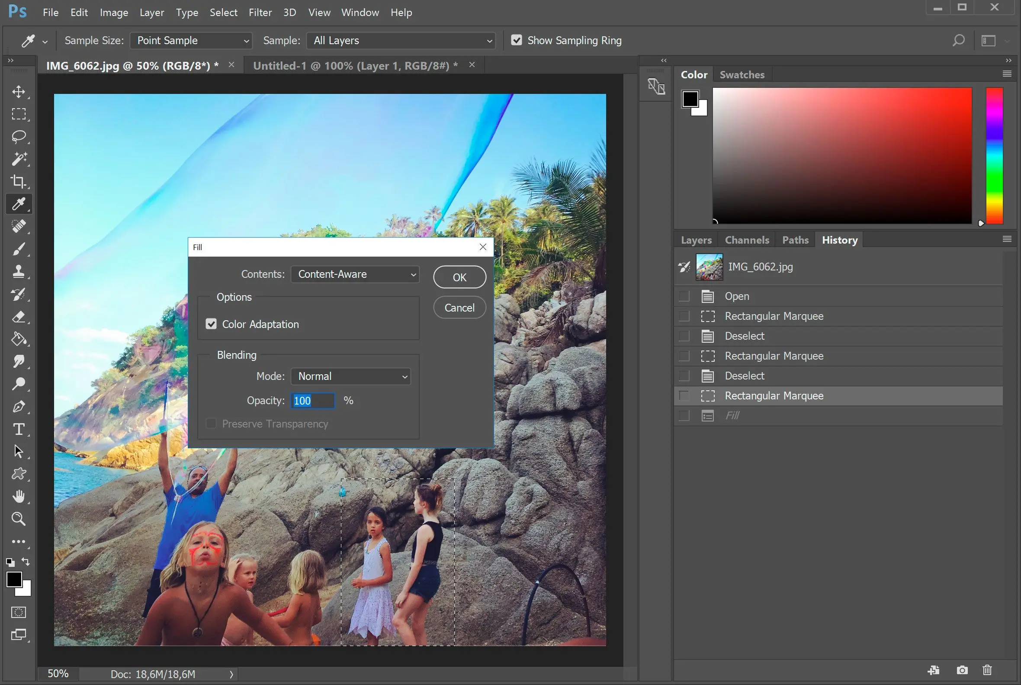The height and width of the screenshot is (685, 1021).
Task: Toggle Color Adaptation checkbox
Action: coord(212,323)
